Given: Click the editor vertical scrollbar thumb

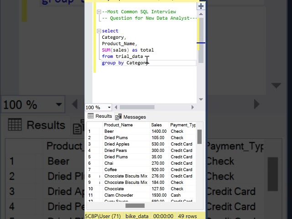Looking at the screenshot, I should point(201,41).
